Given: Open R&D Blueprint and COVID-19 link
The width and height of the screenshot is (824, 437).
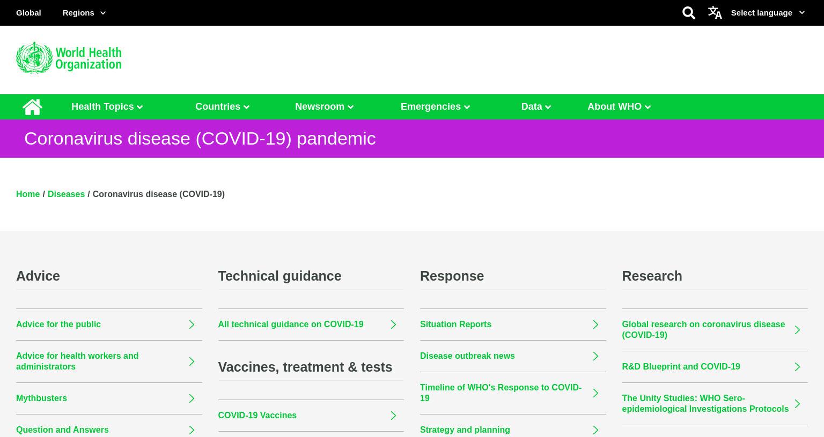Looking at the screenshot, I should point(681,366).
